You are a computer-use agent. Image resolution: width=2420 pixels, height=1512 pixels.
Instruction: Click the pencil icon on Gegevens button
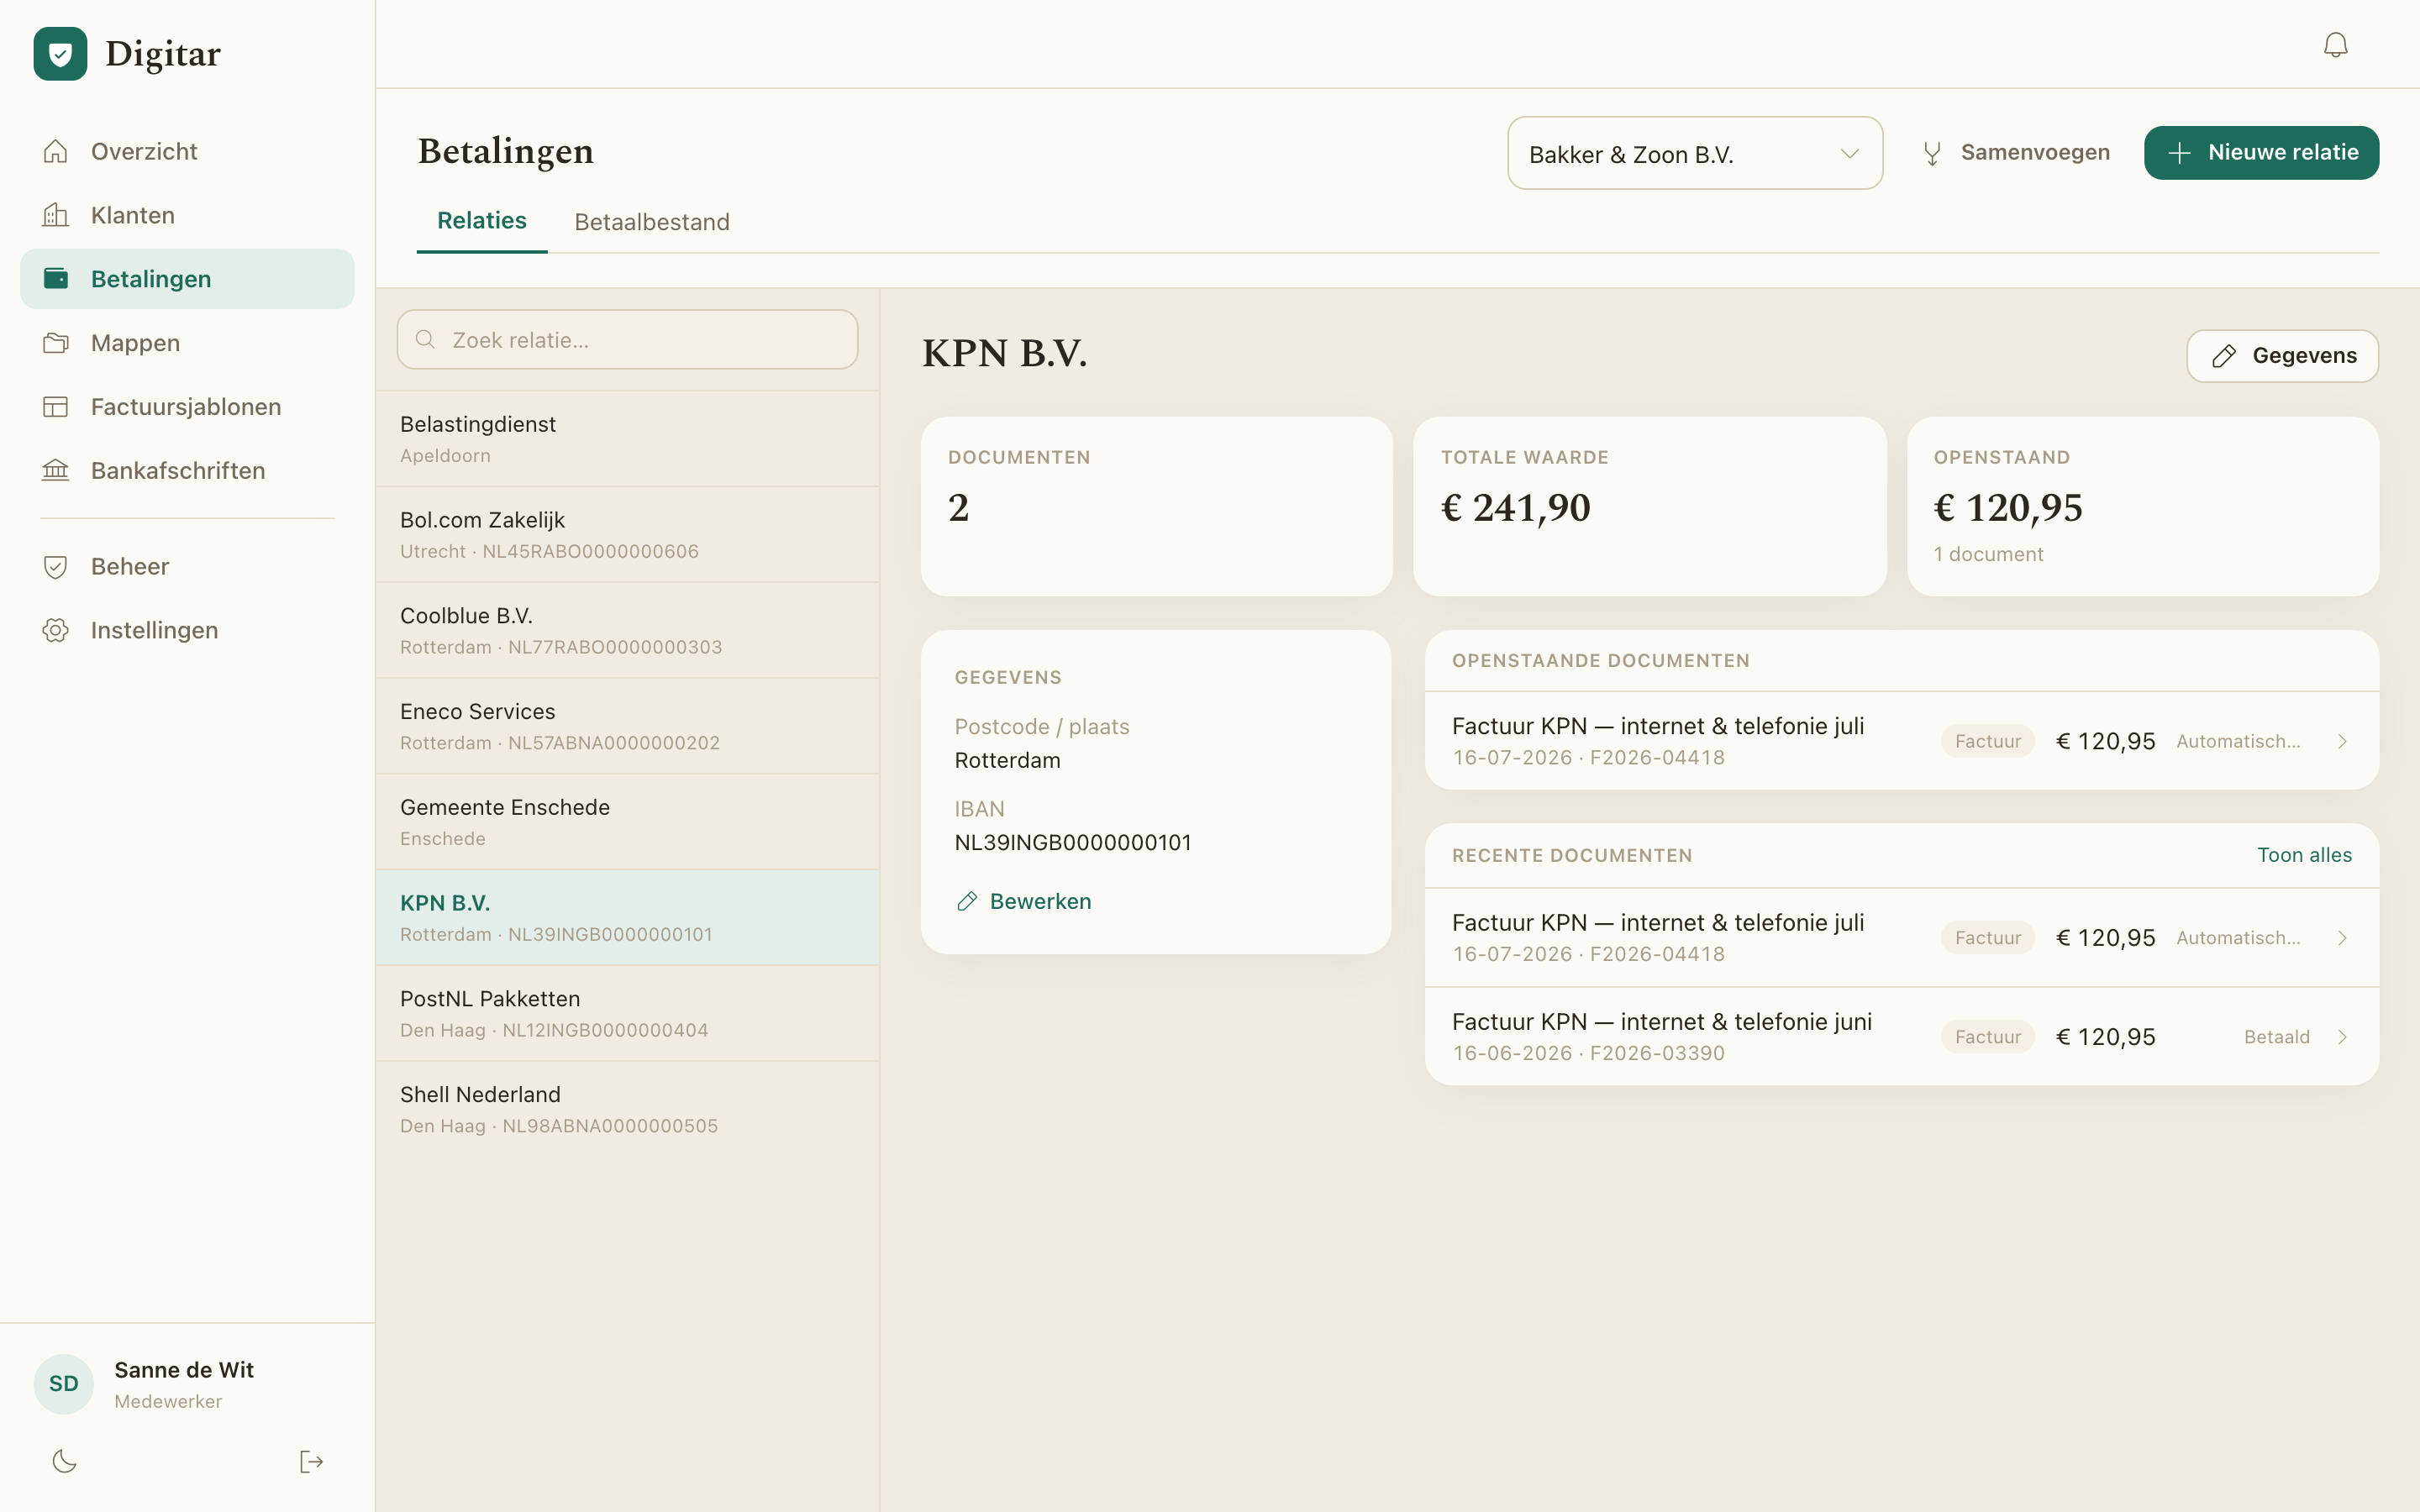(x=2224, y=356)
